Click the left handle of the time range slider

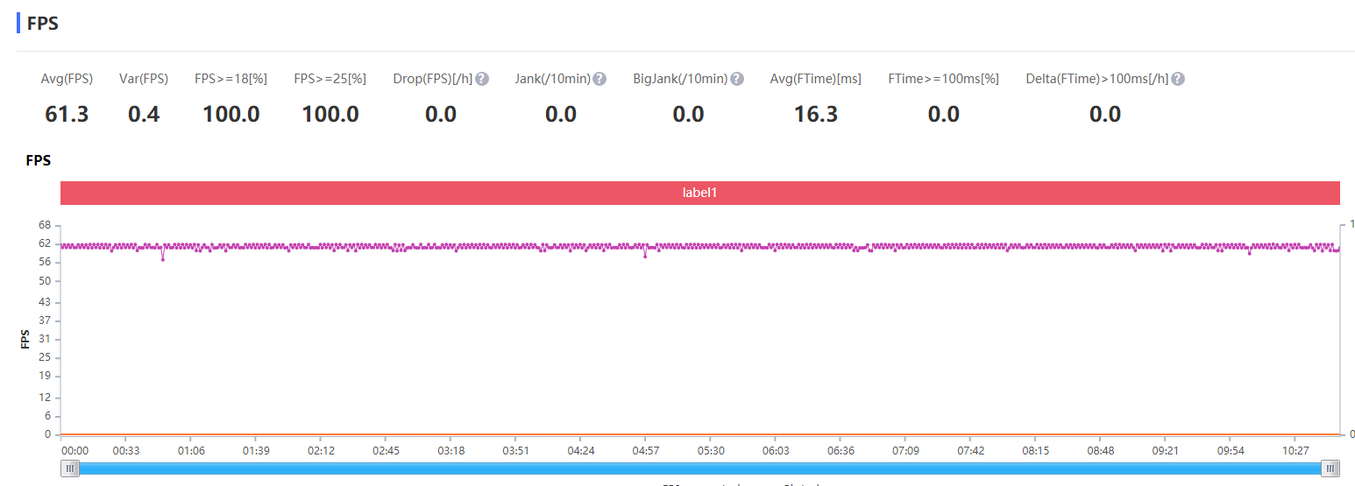coord(70,468)
